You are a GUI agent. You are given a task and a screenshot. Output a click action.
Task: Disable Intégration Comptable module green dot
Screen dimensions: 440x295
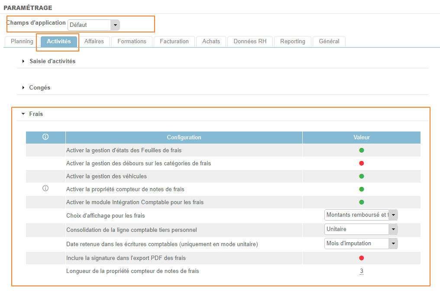point(361,202)
